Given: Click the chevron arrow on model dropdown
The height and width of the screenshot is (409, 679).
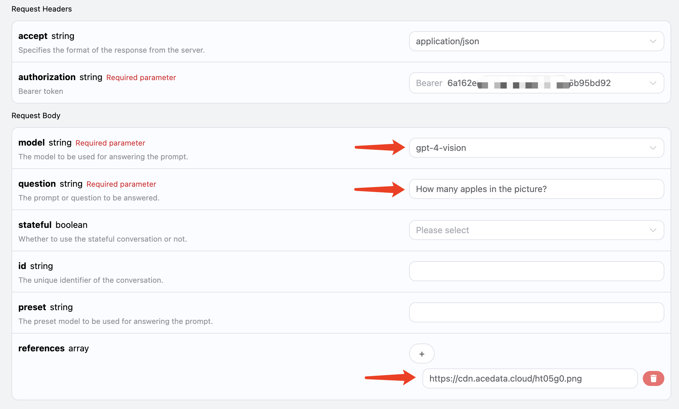Looking at the screenshot, I should coord(653,148).
